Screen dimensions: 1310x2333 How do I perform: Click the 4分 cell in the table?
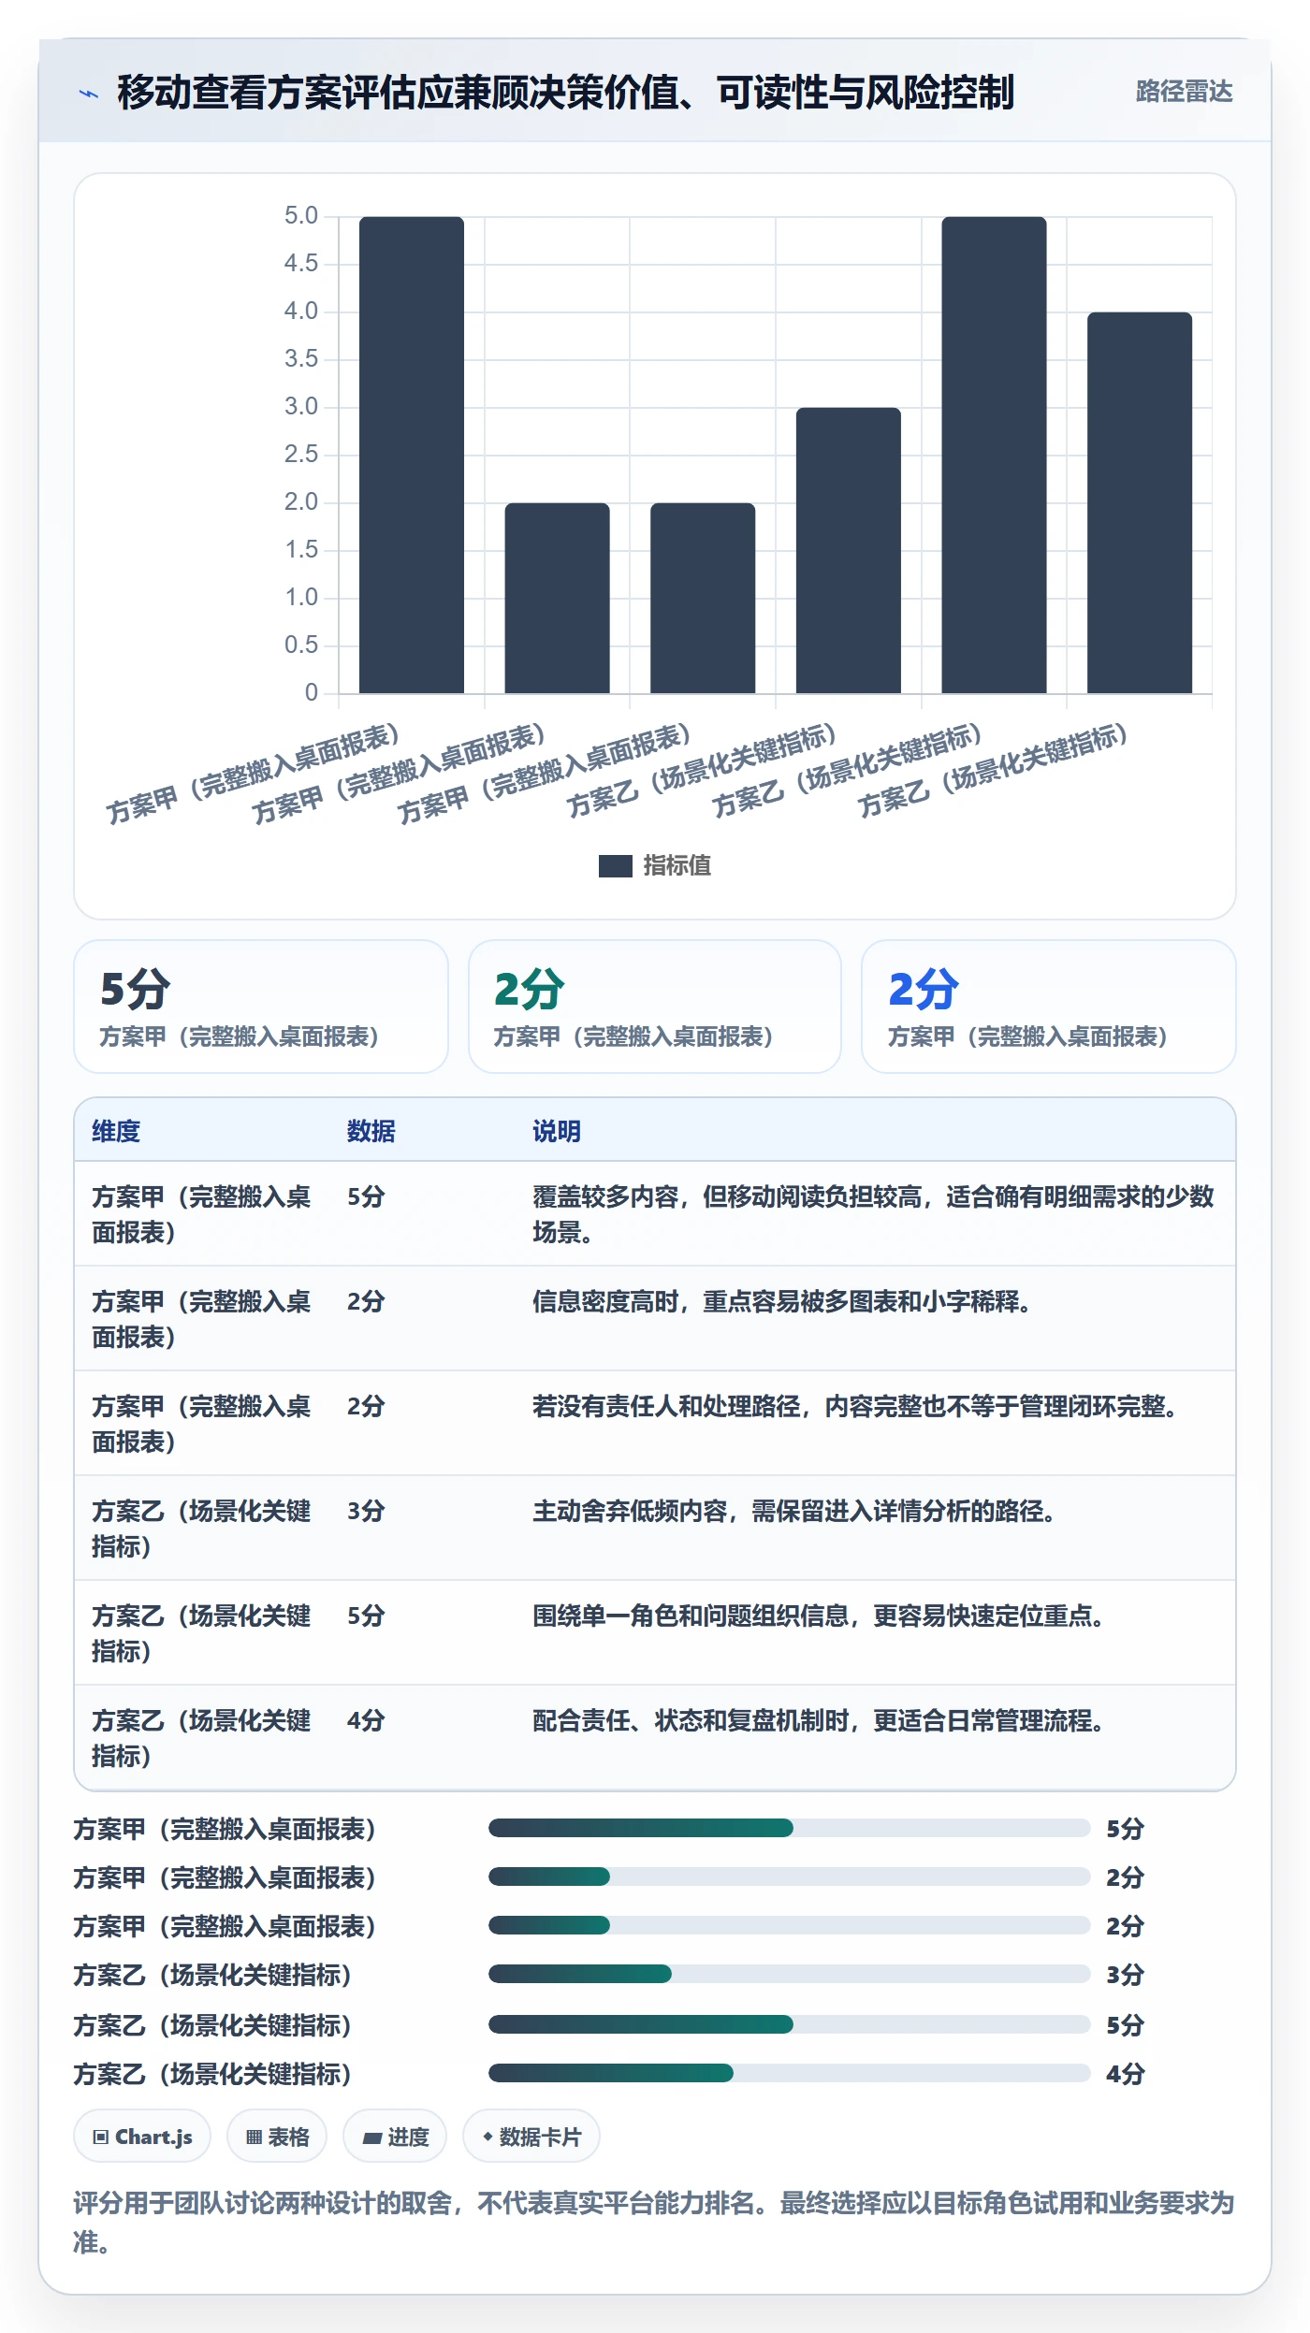[x=366, y=1721]
